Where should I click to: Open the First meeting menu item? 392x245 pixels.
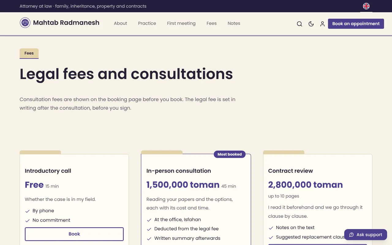(x=181, y=23)
